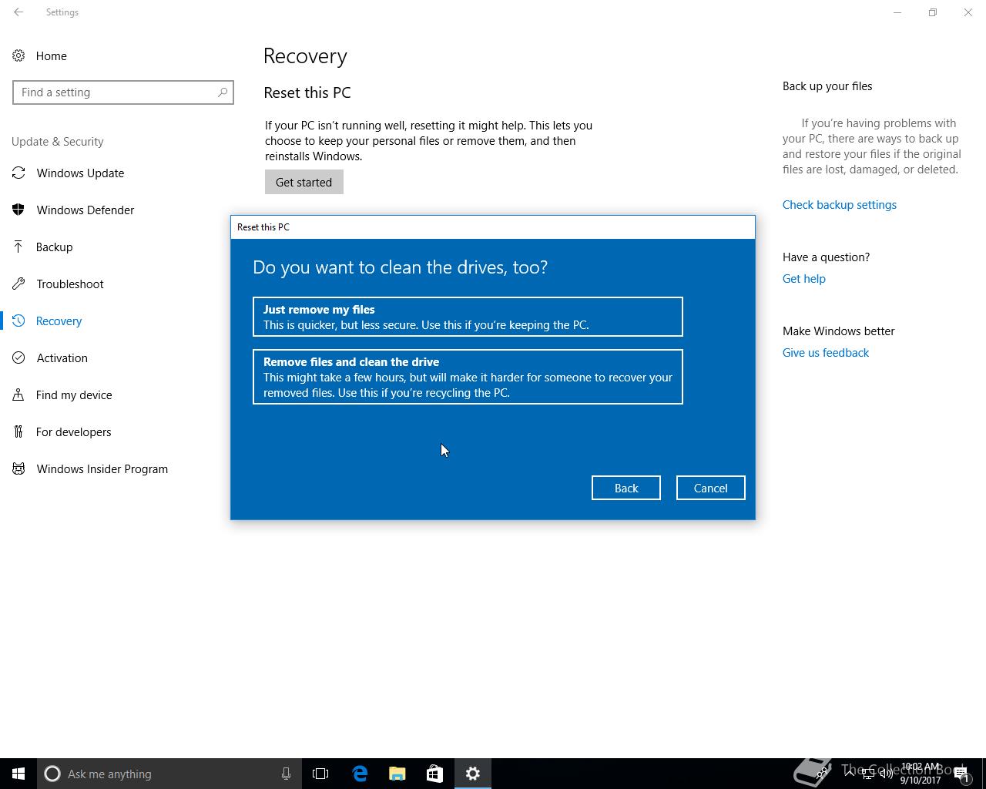Click the Back button in reset dialog
Viewport: 986px width, 789px height.
tap(626, 488)
